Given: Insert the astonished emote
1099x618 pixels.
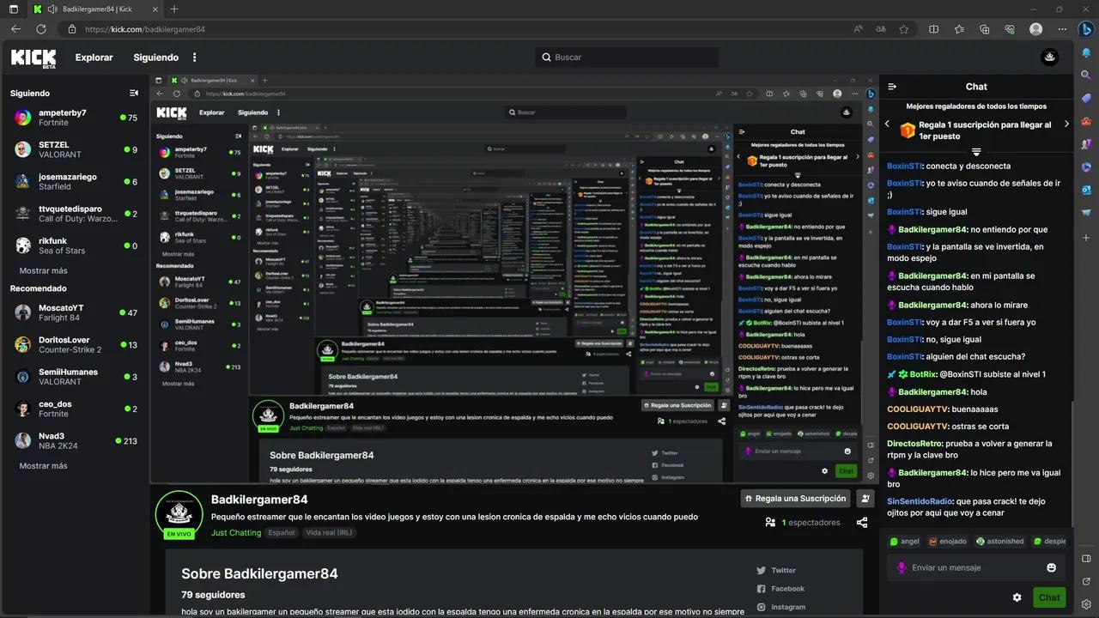Looking at the screenshot, I should (999, 542).
